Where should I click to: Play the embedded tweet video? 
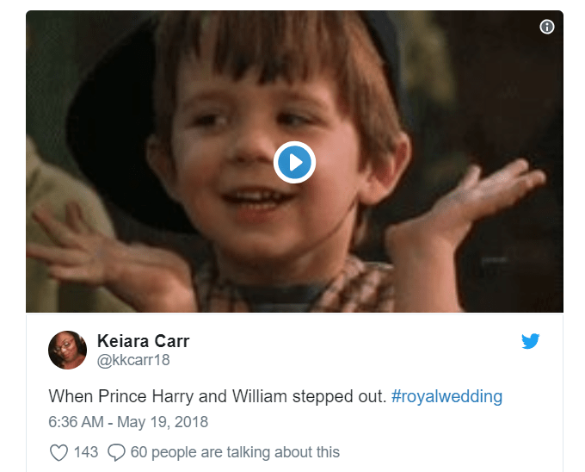(294, 162)
